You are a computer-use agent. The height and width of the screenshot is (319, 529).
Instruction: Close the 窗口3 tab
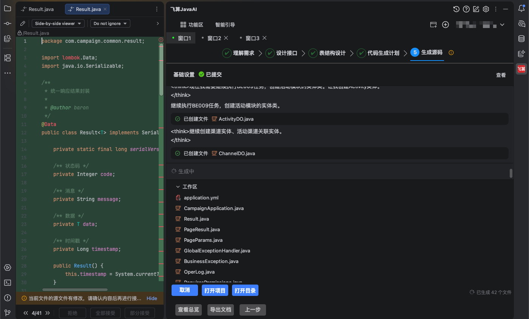point(264,38)
